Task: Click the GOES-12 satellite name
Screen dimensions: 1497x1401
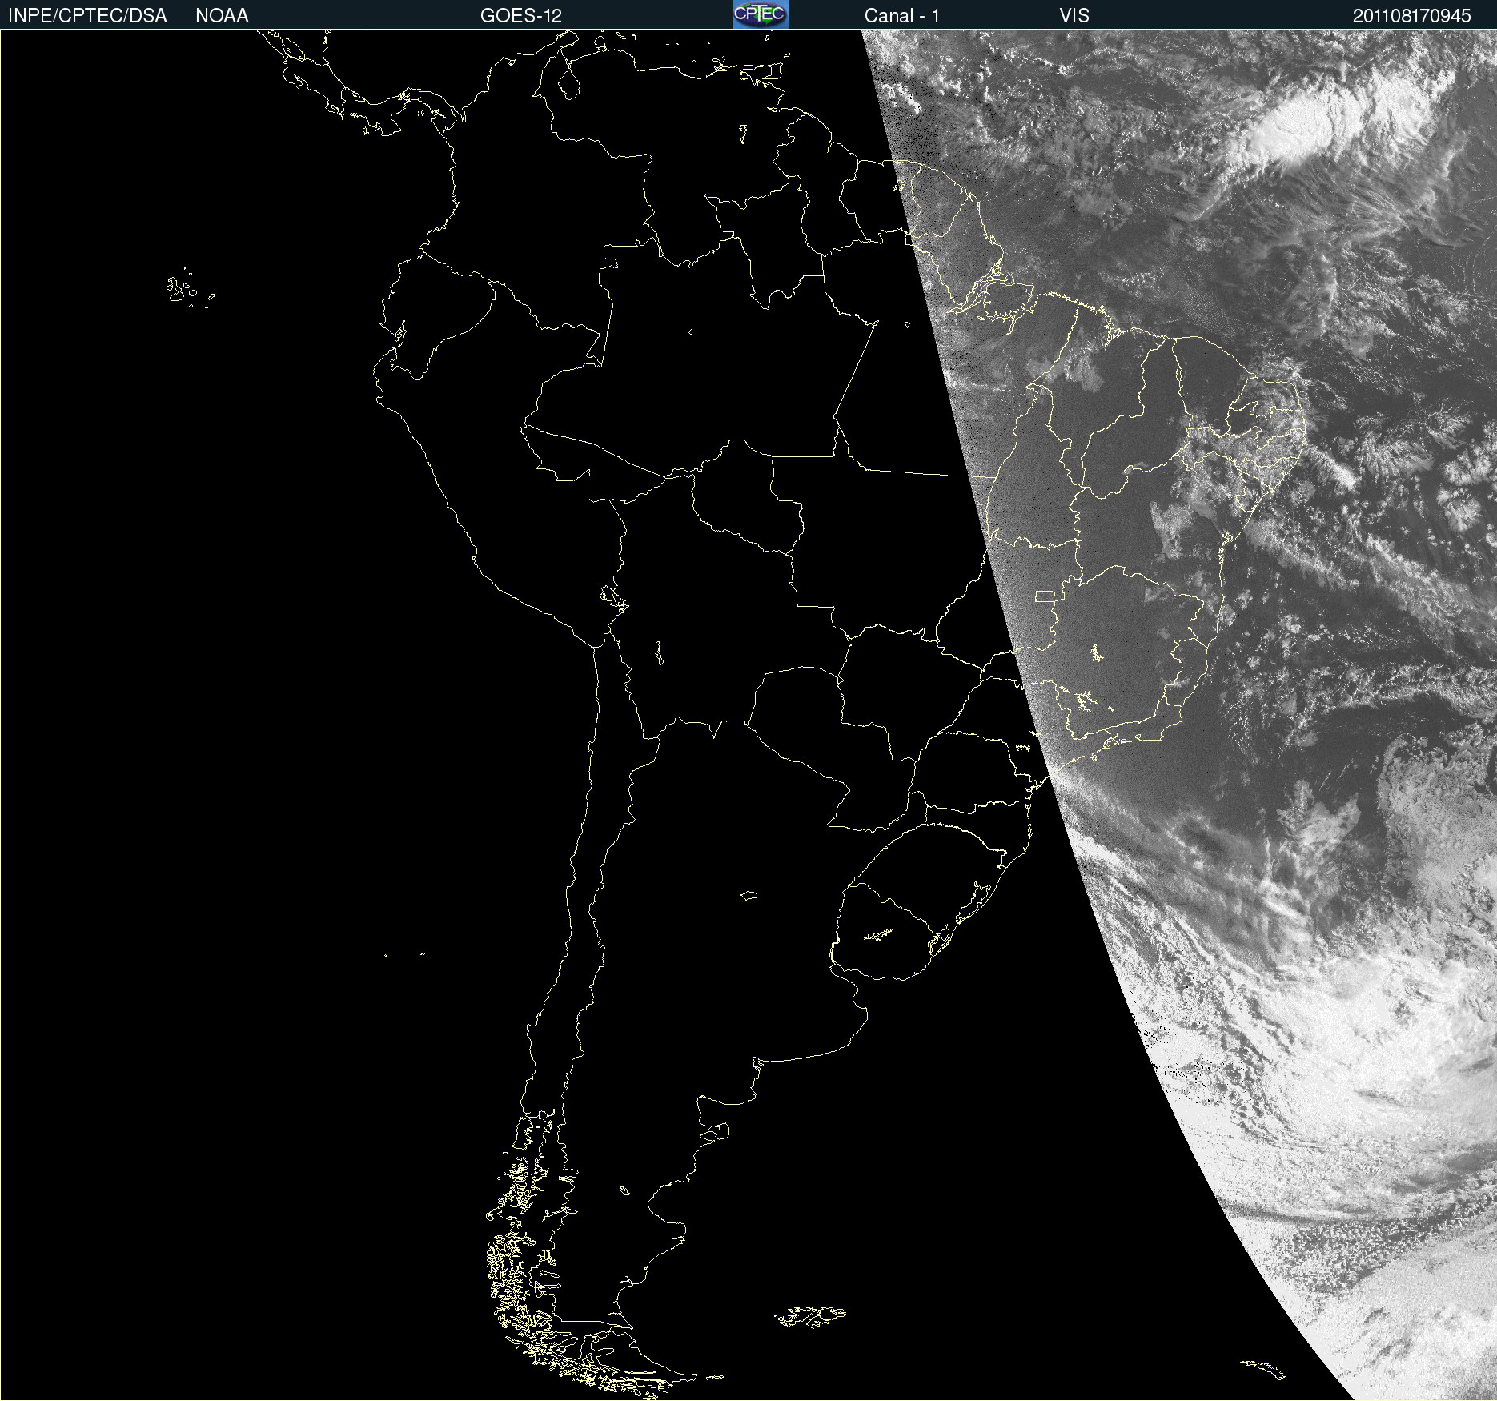Action: coord(521,16)
